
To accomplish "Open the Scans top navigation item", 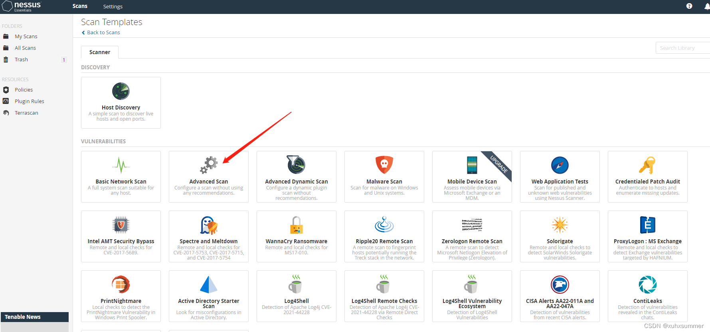I will tap(80, 6).
